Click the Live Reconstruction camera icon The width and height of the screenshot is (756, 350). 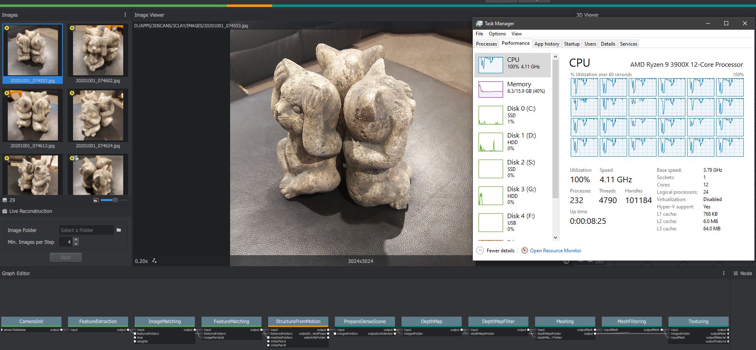[4, 211]
